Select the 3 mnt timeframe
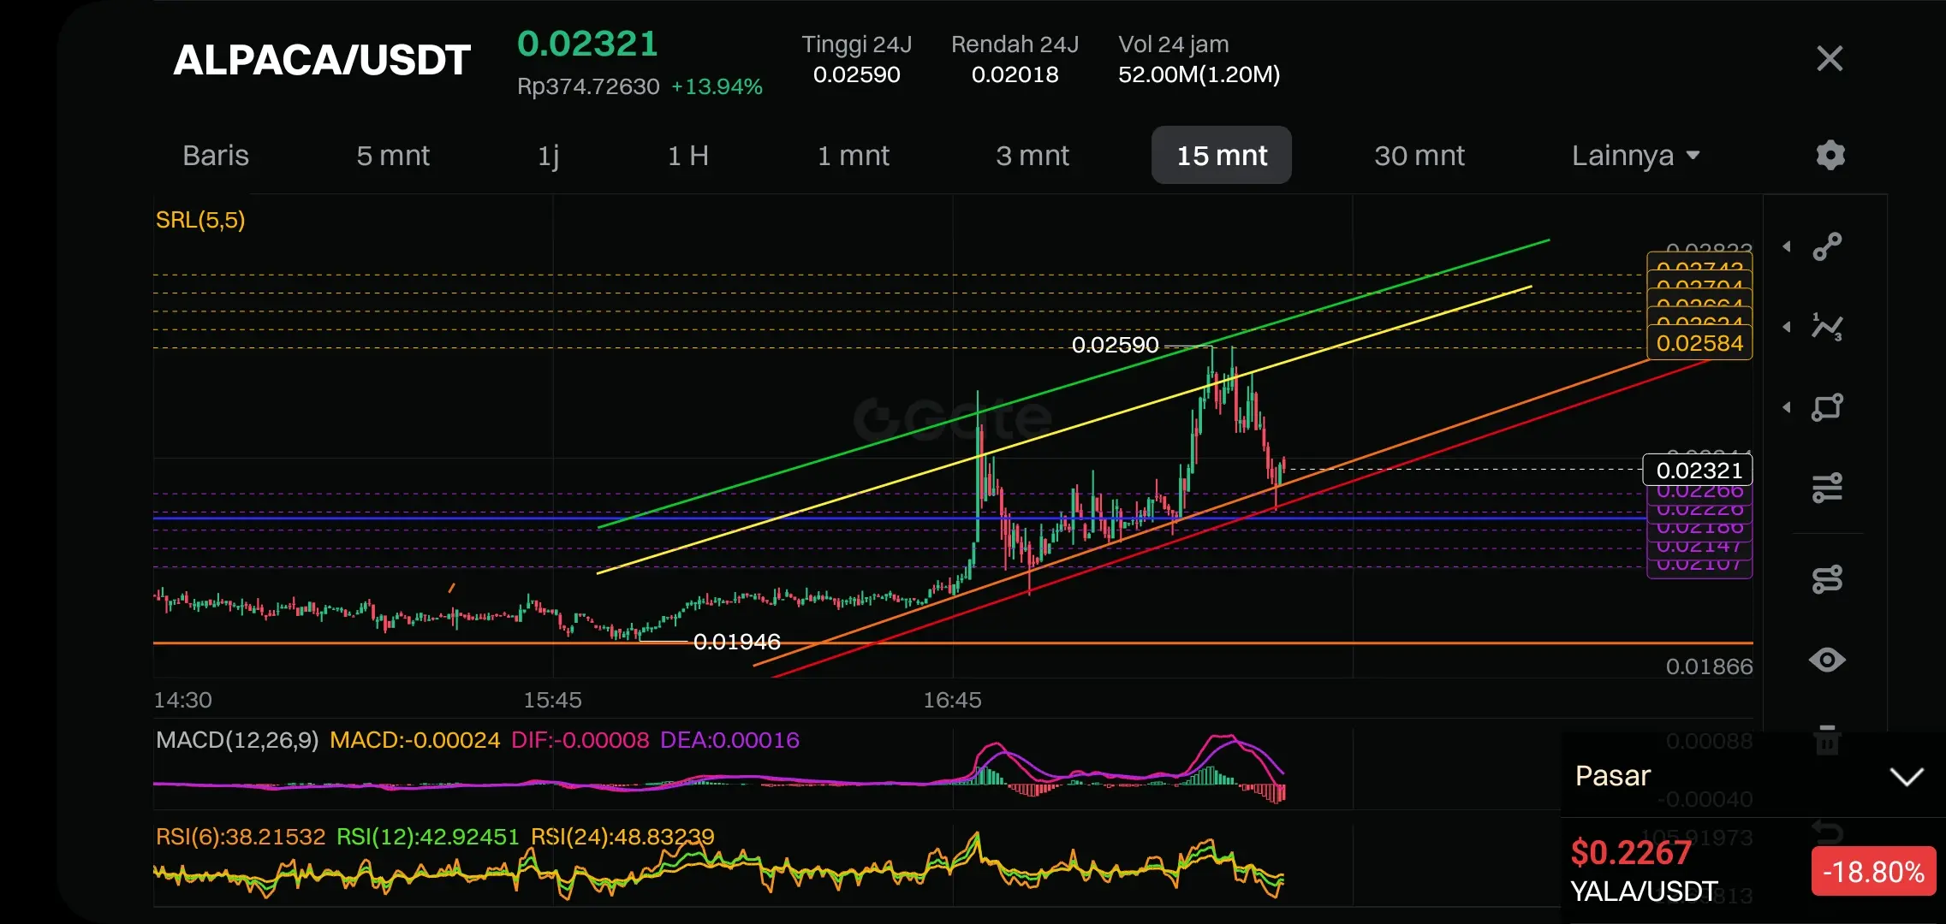 (x=1033, y=156)
